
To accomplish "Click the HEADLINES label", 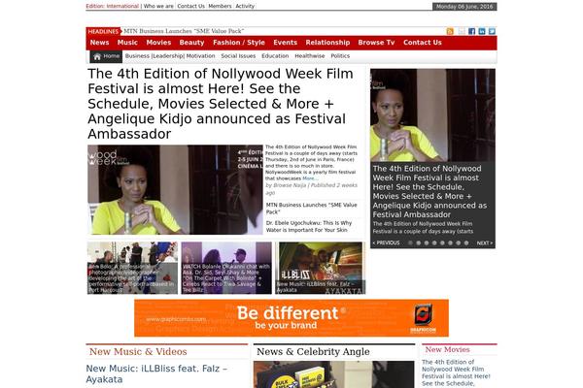I will tap(103, 32).
